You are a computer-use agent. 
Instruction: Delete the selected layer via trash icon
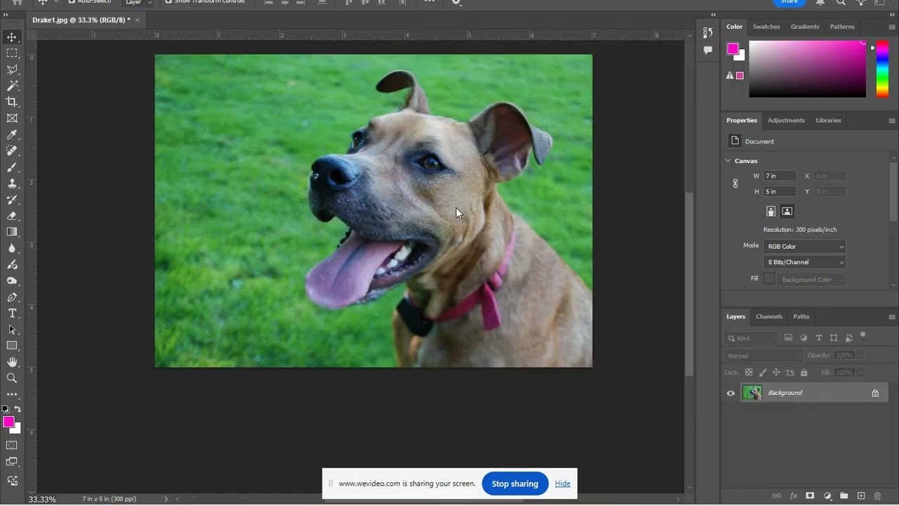pyautogui.click(x=878, y=495)
